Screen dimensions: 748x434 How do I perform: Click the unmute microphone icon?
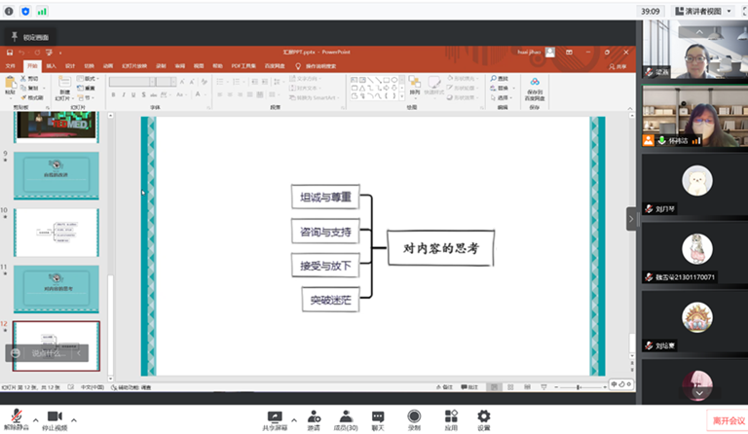coord(18,416)
